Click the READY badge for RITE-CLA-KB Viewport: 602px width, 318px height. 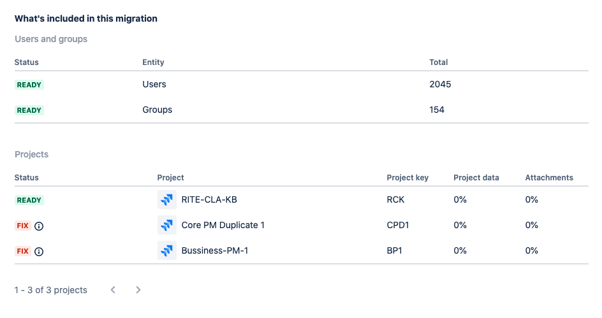pos(29,200)
